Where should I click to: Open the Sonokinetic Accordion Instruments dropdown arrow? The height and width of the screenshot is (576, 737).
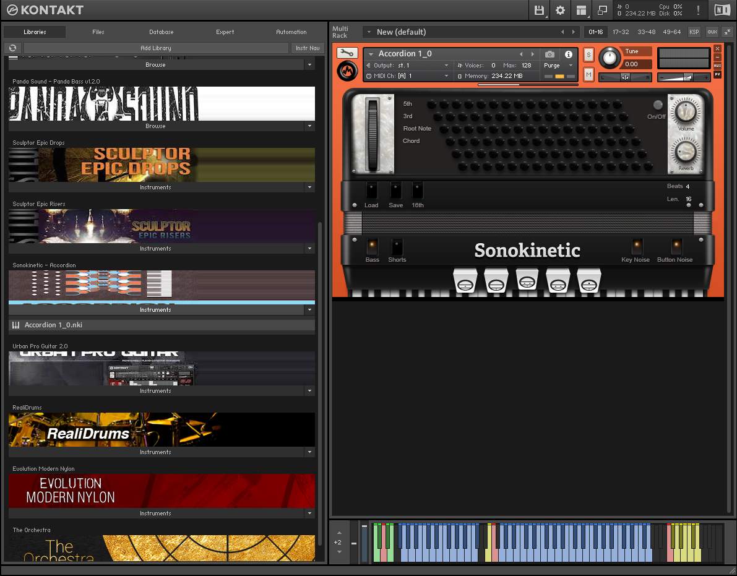click(x=309, y=309)
